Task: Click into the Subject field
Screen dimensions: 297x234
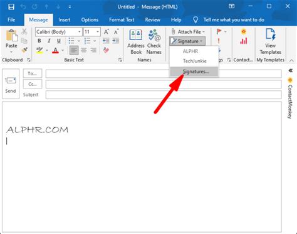Action: (164, 95)
